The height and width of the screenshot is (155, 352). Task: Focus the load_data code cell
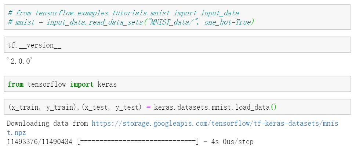(x=312, y=107)
